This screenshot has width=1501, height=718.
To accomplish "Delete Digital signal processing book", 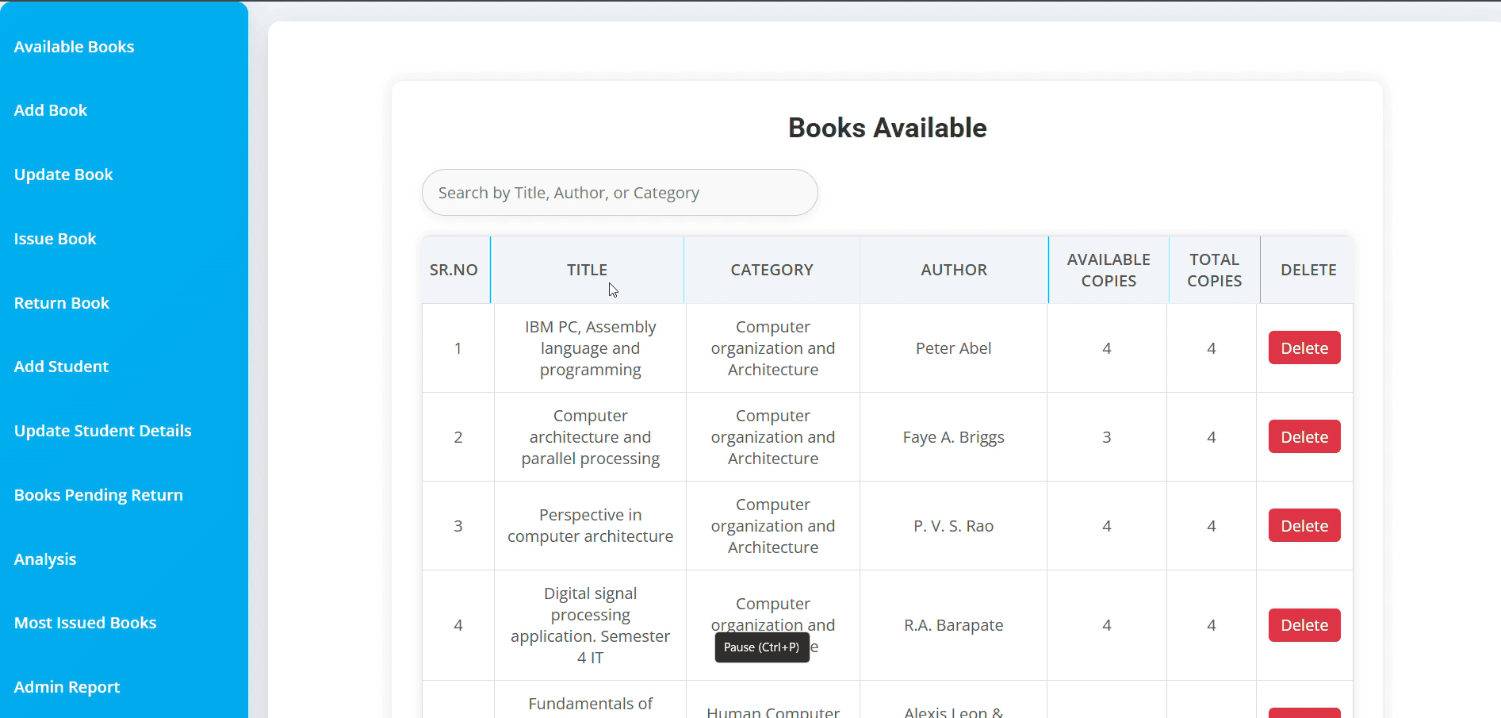I will click(1304, 625).
